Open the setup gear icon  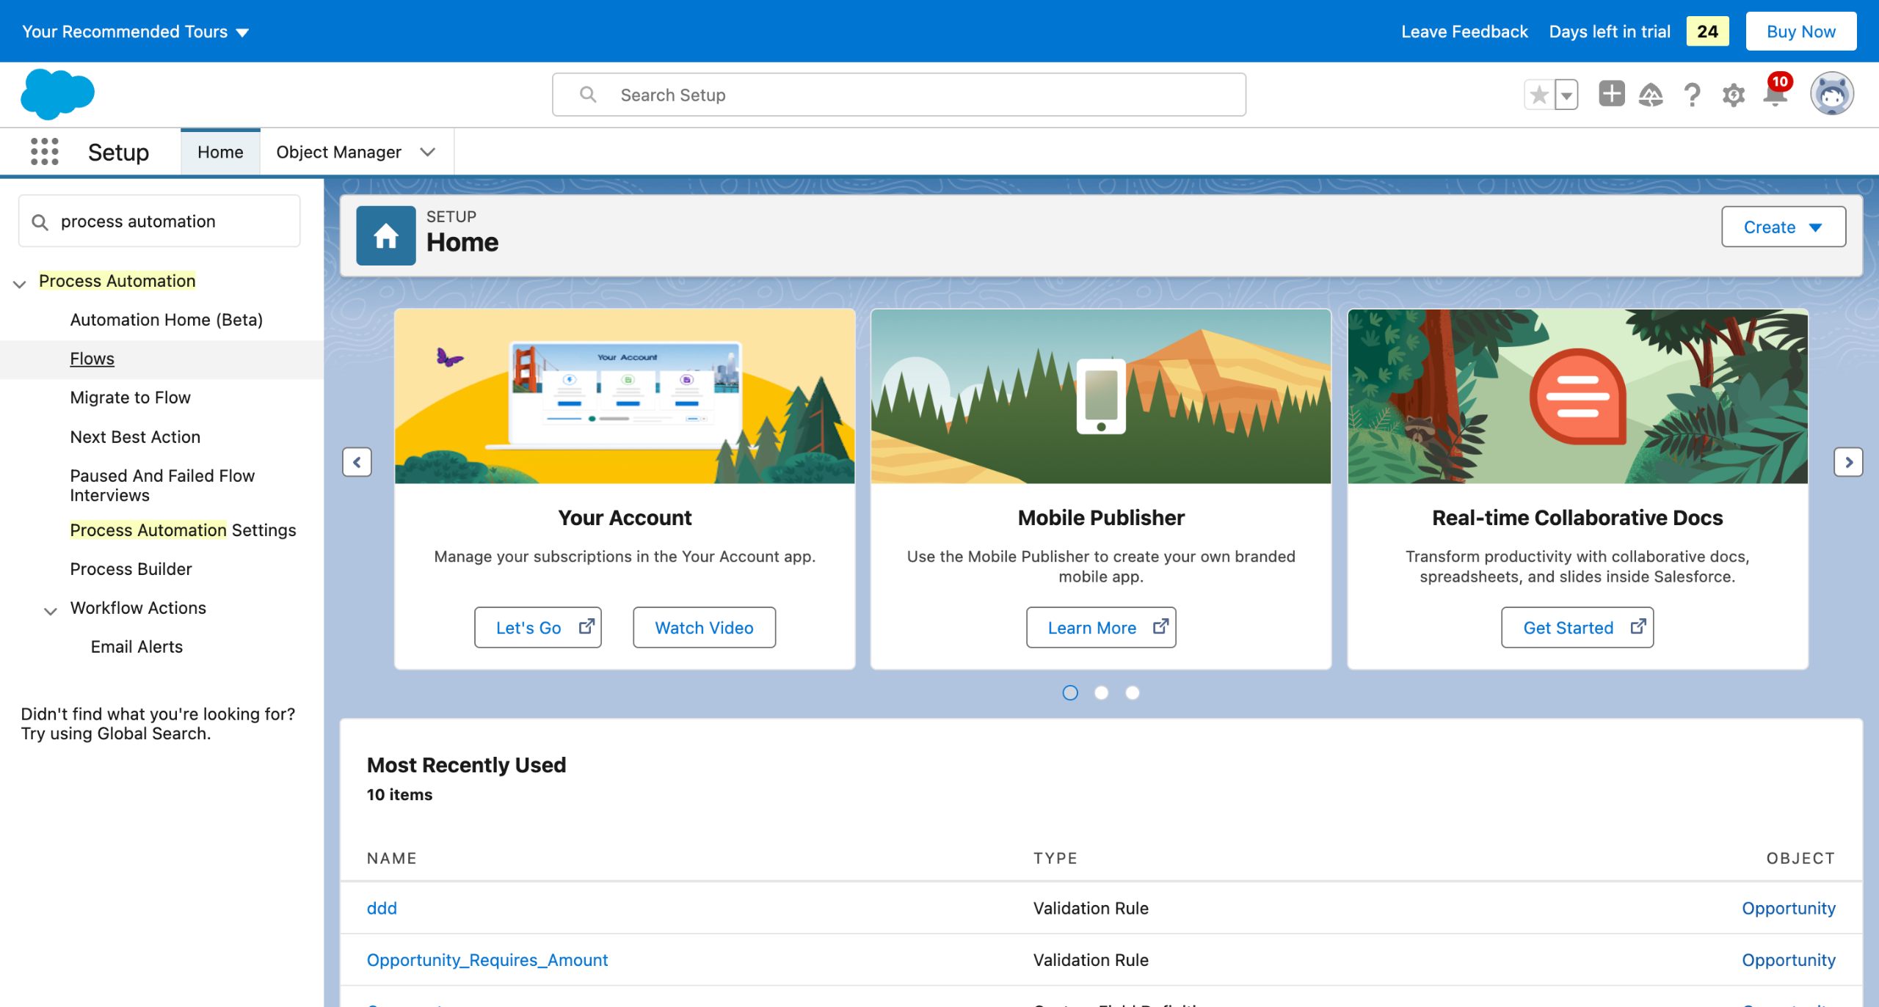pos(1733,95)
